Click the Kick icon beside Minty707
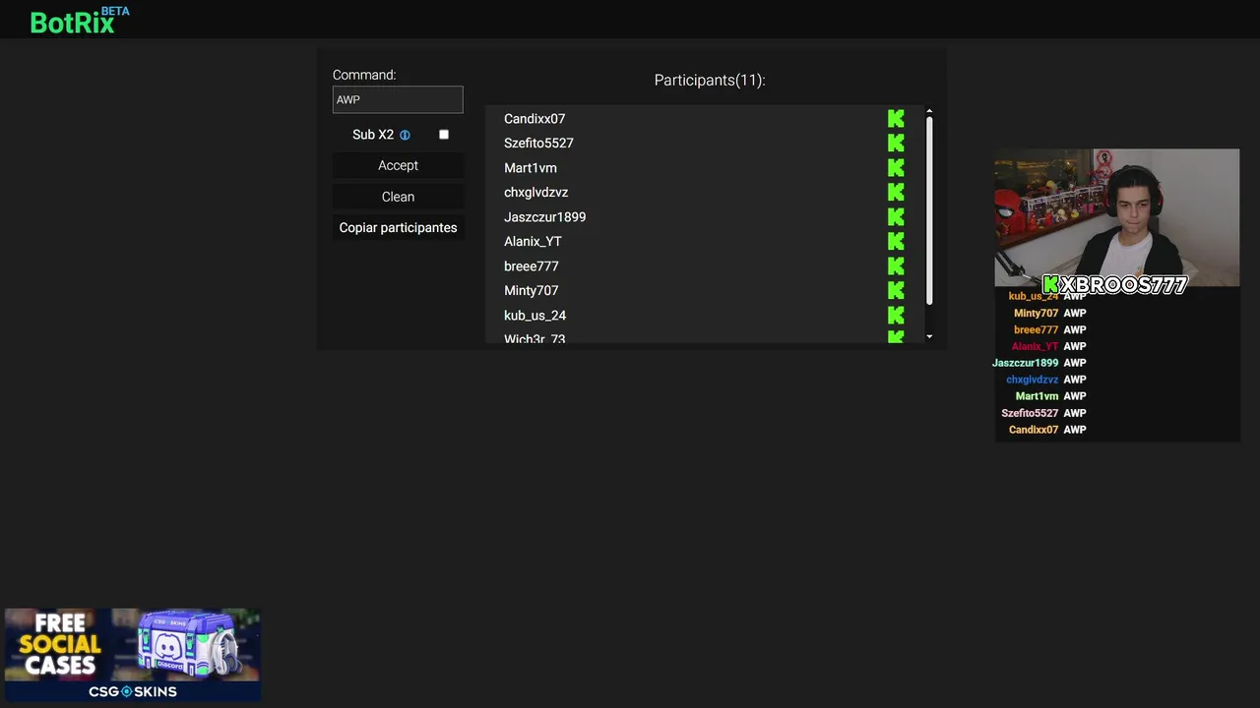The height and width of the screenshot is (708, 1260). click(x=896, y=291)
